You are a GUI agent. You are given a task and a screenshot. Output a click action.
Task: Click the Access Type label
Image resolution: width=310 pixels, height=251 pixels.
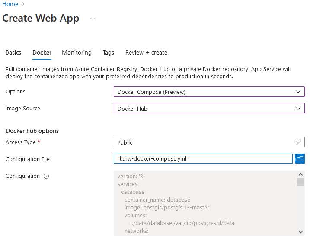[21, 142]
